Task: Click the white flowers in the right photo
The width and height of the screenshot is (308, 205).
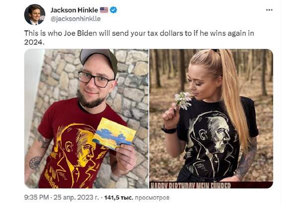Action: (x=183, y=101)
